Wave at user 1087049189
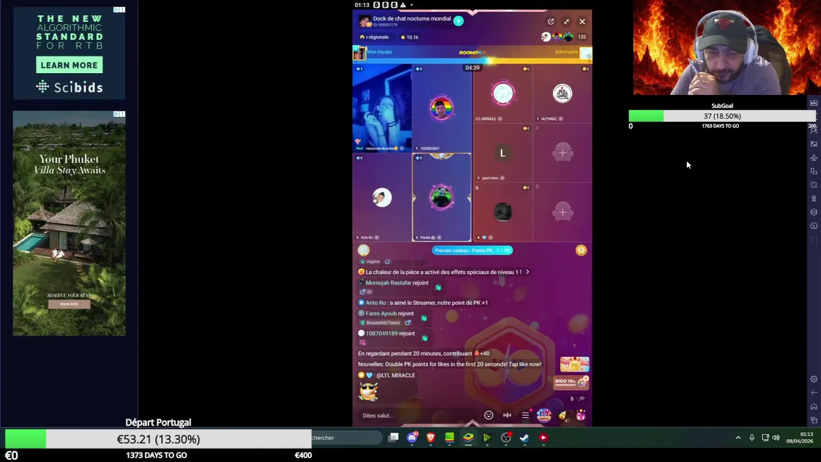821x462 pixels. [425, 338]
